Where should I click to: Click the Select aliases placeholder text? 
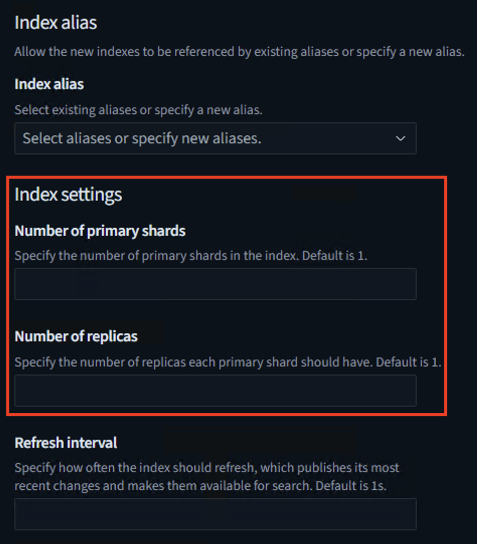[x=141, y=139]
